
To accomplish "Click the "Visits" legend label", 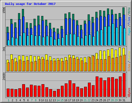I will click(129, 56).
